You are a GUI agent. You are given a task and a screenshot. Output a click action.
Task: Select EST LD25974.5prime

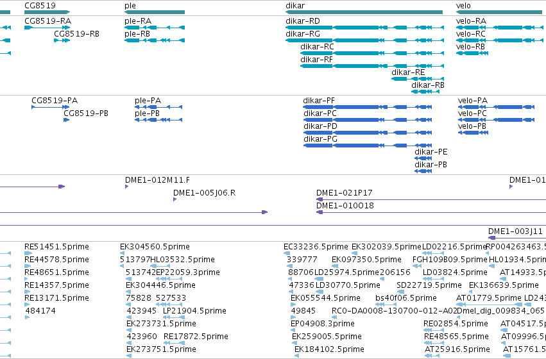(319, 279)
